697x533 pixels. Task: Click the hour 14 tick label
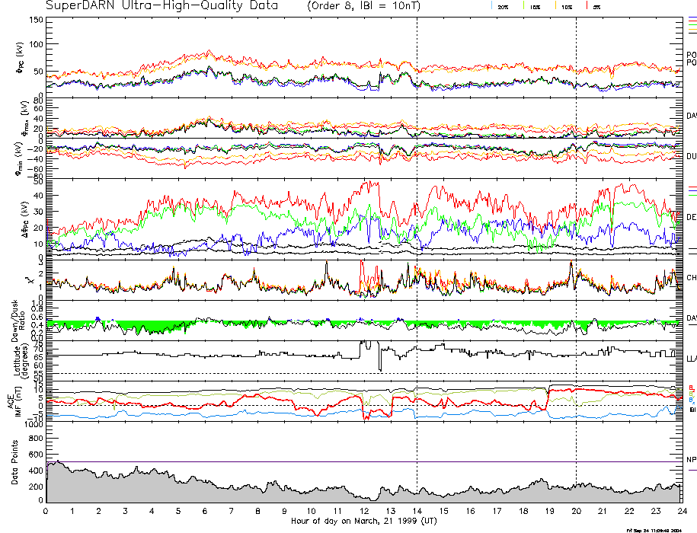point(417,513)
